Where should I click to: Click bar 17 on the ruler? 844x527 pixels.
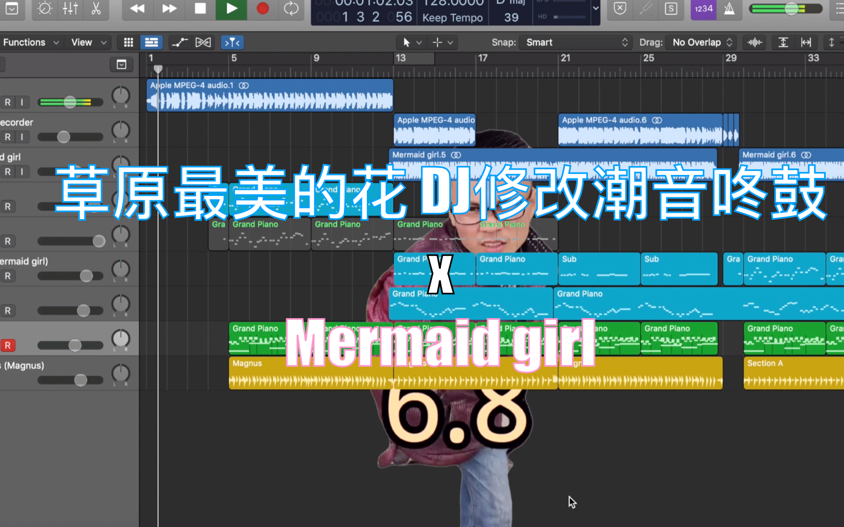[x=483, y=58]
